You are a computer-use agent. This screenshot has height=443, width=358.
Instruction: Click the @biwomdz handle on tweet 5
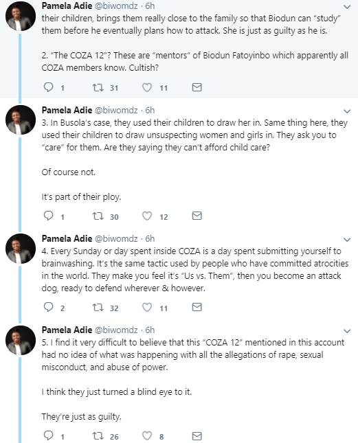coord(116,330)
